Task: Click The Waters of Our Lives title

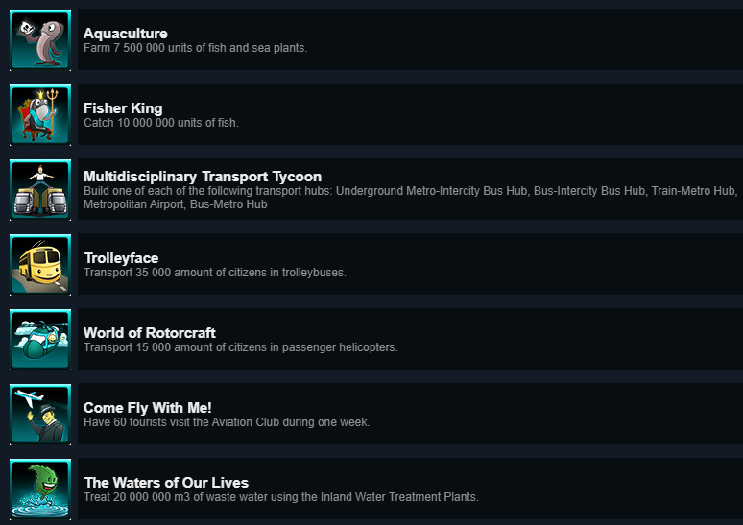Action: (x=166, y=483)
